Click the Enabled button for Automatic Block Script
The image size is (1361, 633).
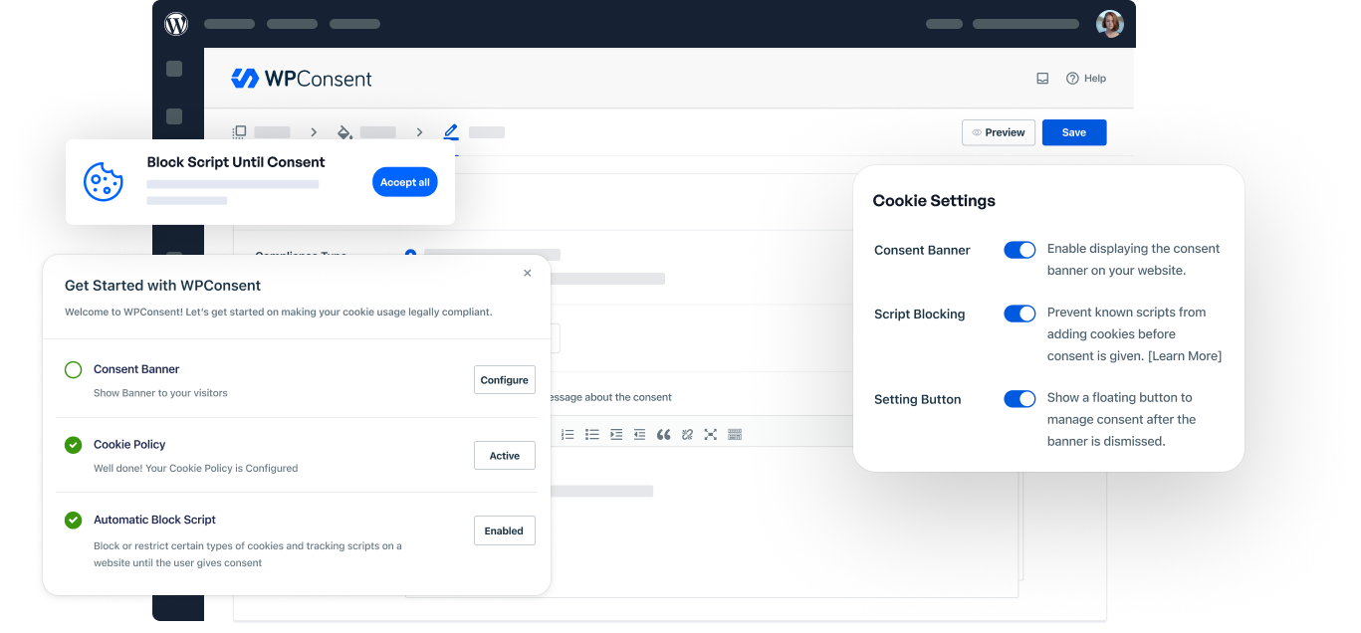505,530
